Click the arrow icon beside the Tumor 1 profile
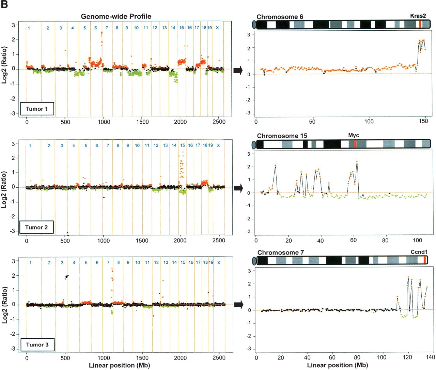This screenshot has width=436, height=370. pyautogui.click(x=238, y=71)
